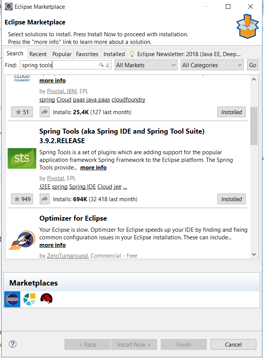
Task: Click the sts Spring Tools logo
Action: [x=22, y=158]
